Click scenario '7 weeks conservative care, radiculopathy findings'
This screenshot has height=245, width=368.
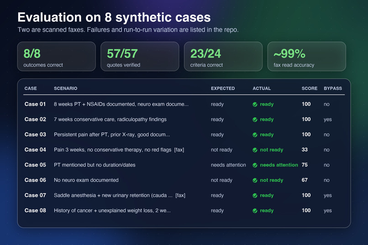pyautogui.click(x=110, y=120)
